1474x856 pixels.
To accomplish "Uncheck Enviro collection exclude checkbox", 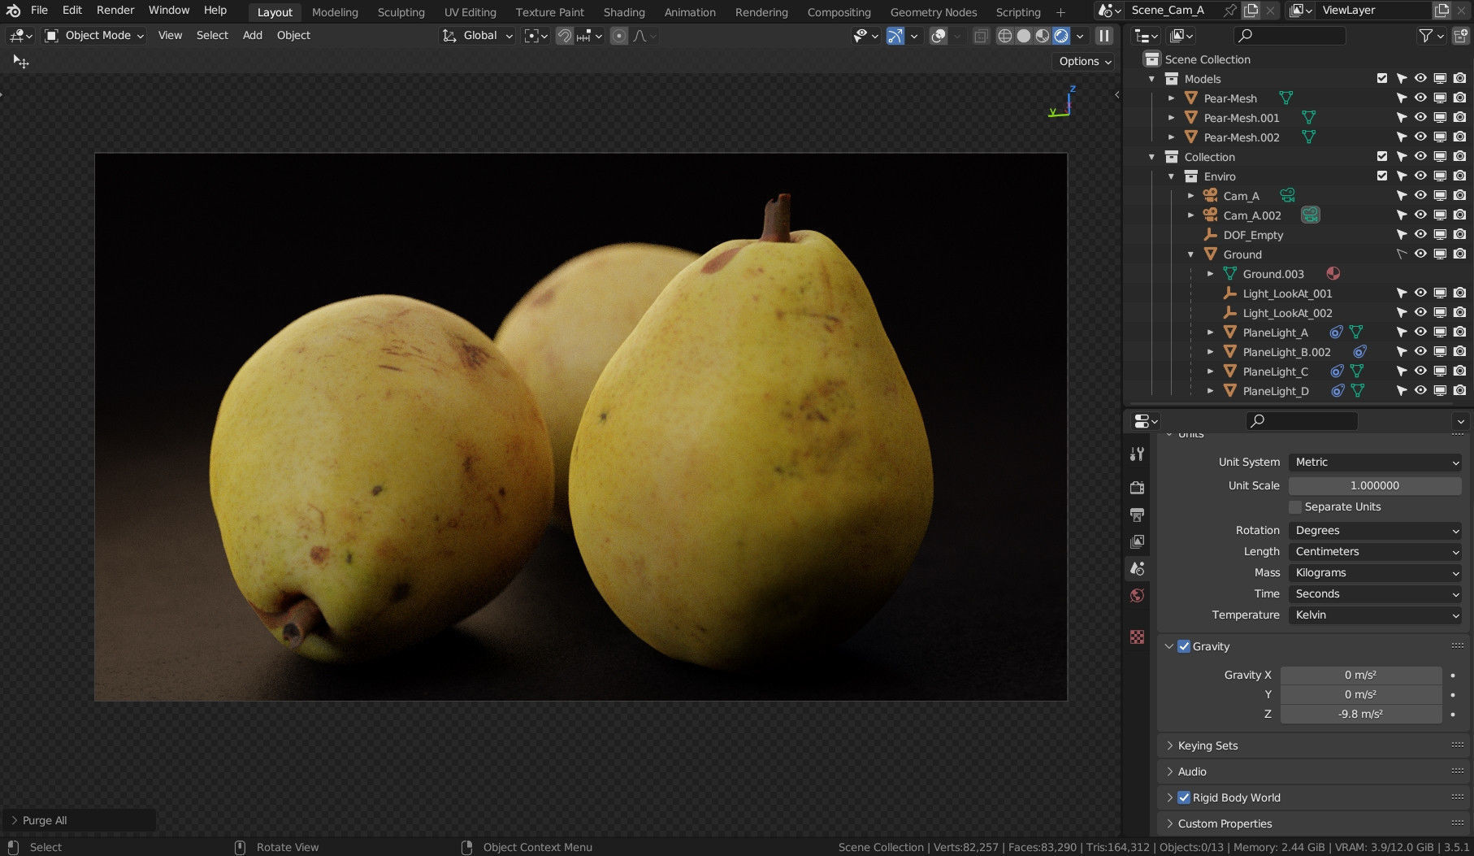I will [1382, 176].
